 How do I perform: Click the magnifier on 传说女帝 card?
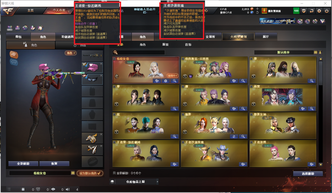(x=175, y=81)
